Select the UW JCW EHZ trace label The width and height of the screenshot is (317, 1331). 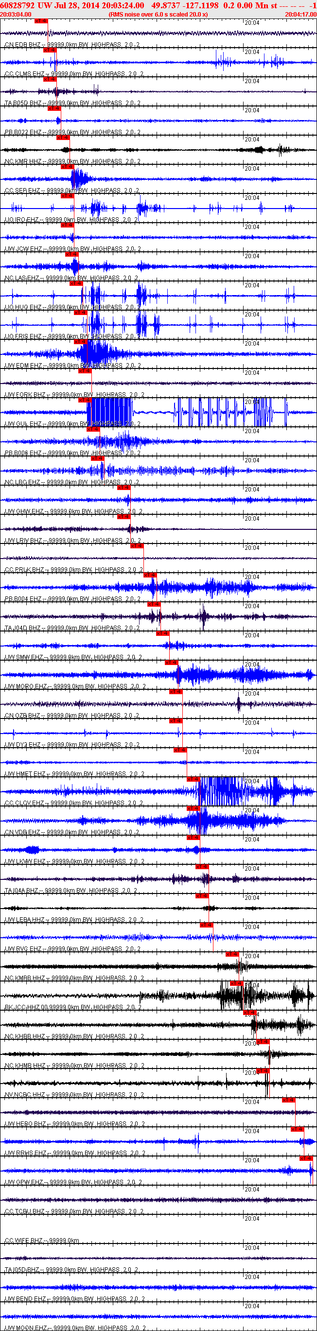(x=72, y=249)
